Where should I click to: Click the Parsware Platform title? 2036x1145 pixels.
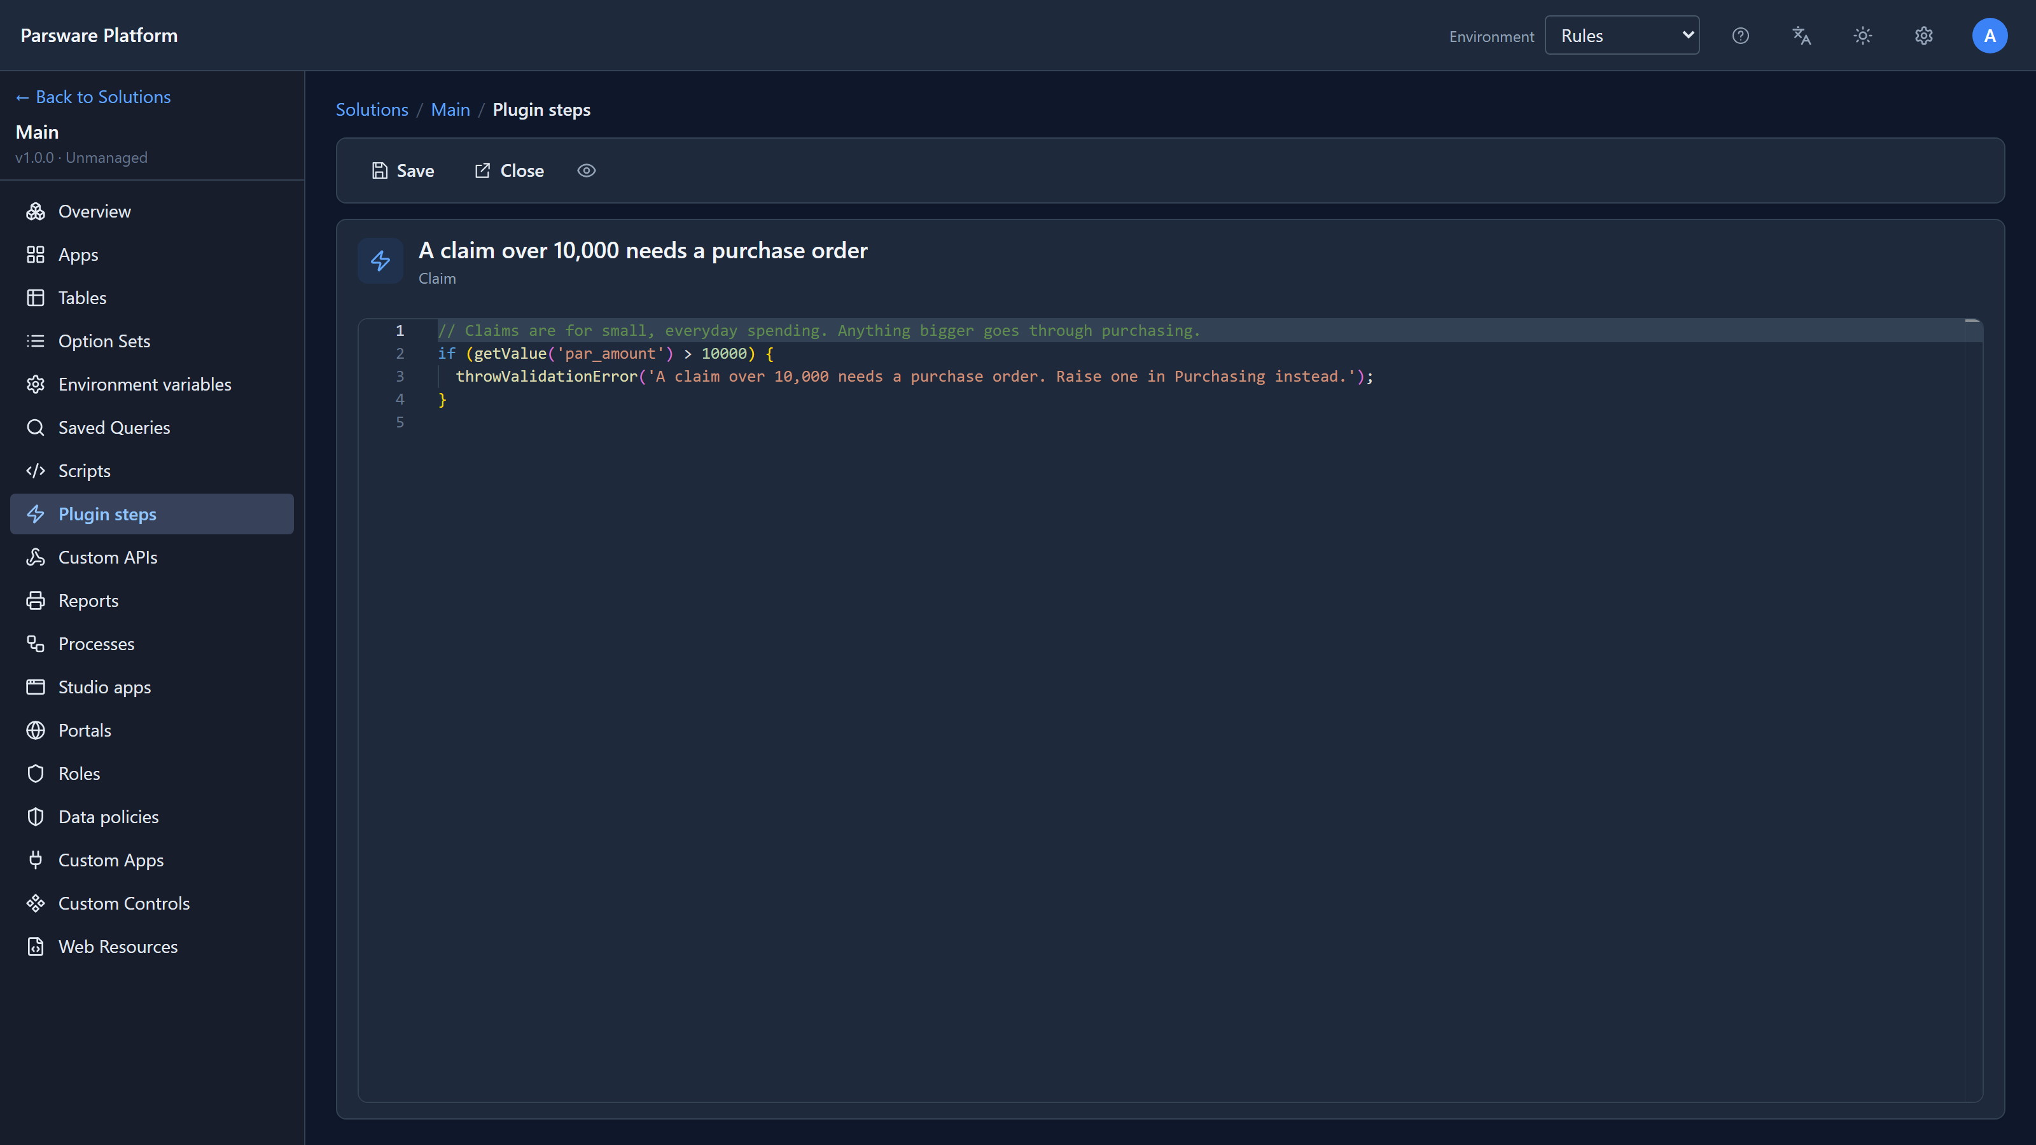[x=99, y=36]
